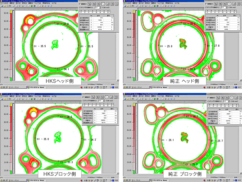Click the magnifier zoom toolbar icon in 純正 ヘッド側 window
The width and height of the screenshot is (242, 182).
[149, 6]
